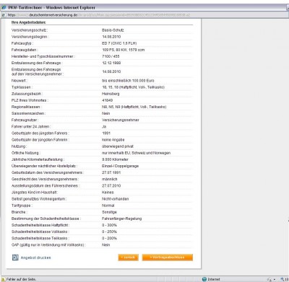
Task: Click the value 'Fahranfänger-Regelung'
Action: pyautogui.click(x=121, y=219)
